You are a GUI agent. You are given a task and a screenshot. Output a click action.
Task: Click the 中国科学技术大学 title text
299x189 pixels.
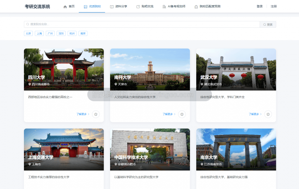(x=131, y=157)
